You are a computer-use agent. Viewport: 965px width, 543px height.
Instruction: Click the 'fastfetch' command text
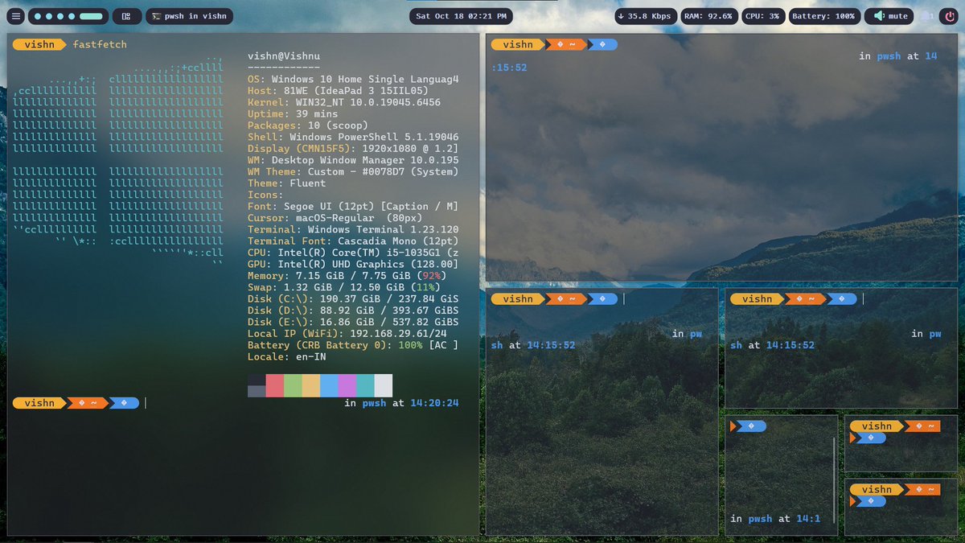point(100,44)
